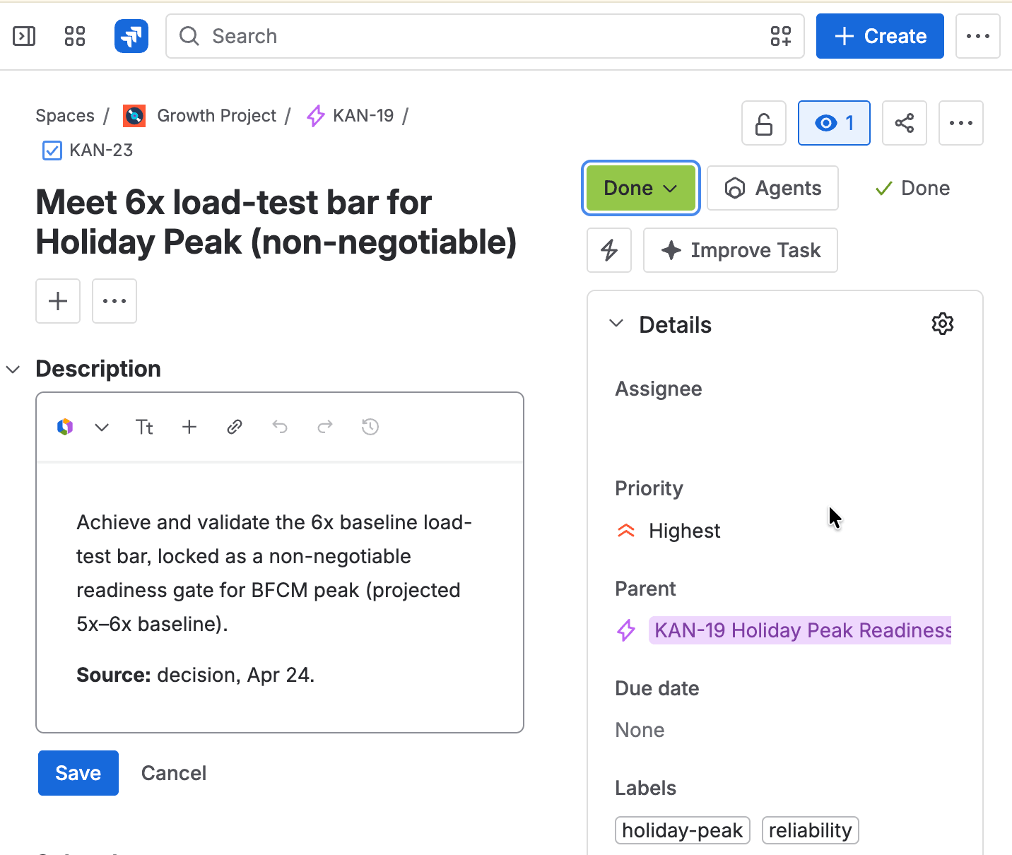
Task: Open text styles Tt menu
Action: (x=144, y=427)
